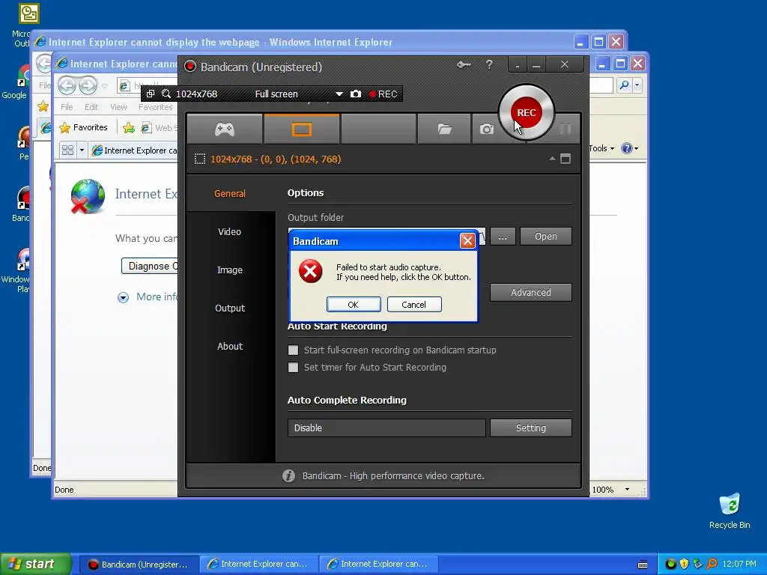Open the Bandicam output folder icon tab
This screenshot has height=575, width=767.
[x=444, y=129]
